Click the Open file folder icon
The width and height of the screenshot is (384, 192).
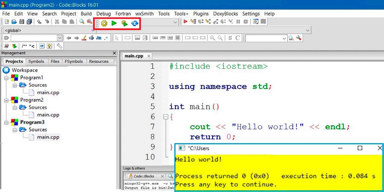click(14, 22)
